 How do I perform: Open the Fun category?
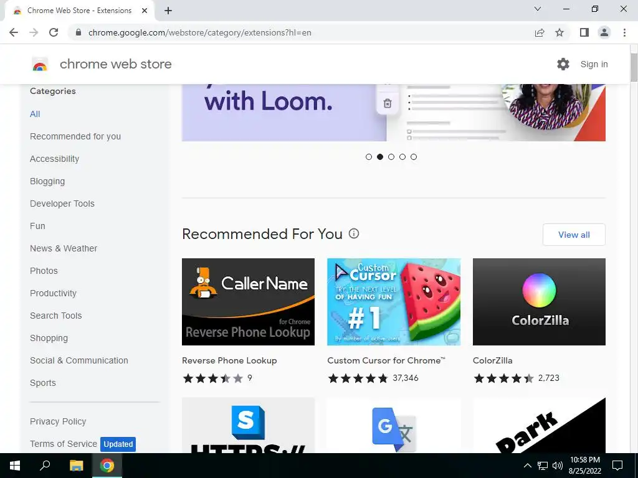[x=37, y=226]
